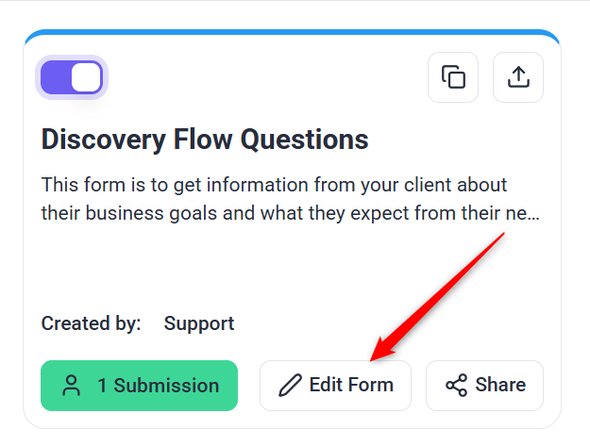Click the word Form in Edit Form
Image resolution: width=590 pixels, height=446 pixels.
click(370, 385)
